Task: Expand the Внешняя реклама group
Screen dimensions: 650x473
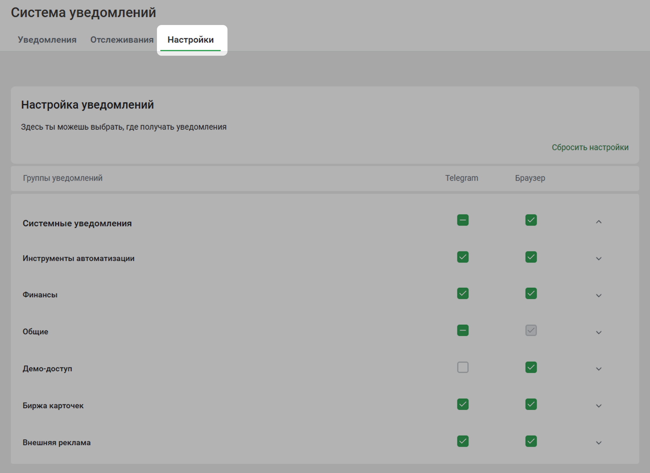Action: coord(599,443)
